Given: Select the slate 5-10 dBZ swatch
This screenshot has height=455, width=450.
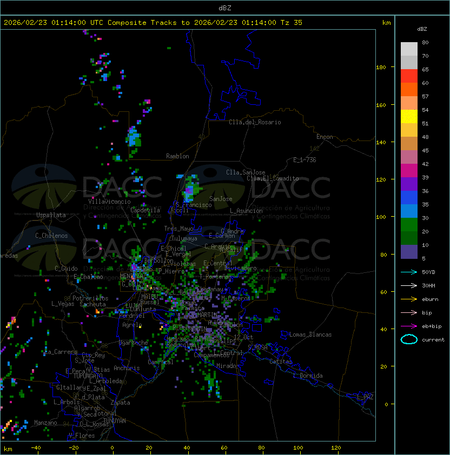Looking at the screenshot, I should [x=409, y=252].
